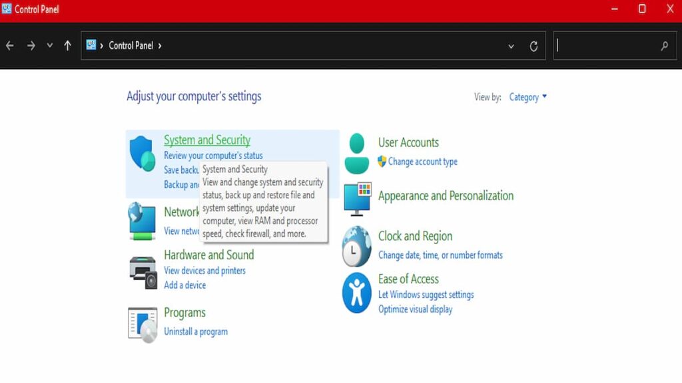Expand the chevron after Control Panel breadcrumb

coord(160,46)
